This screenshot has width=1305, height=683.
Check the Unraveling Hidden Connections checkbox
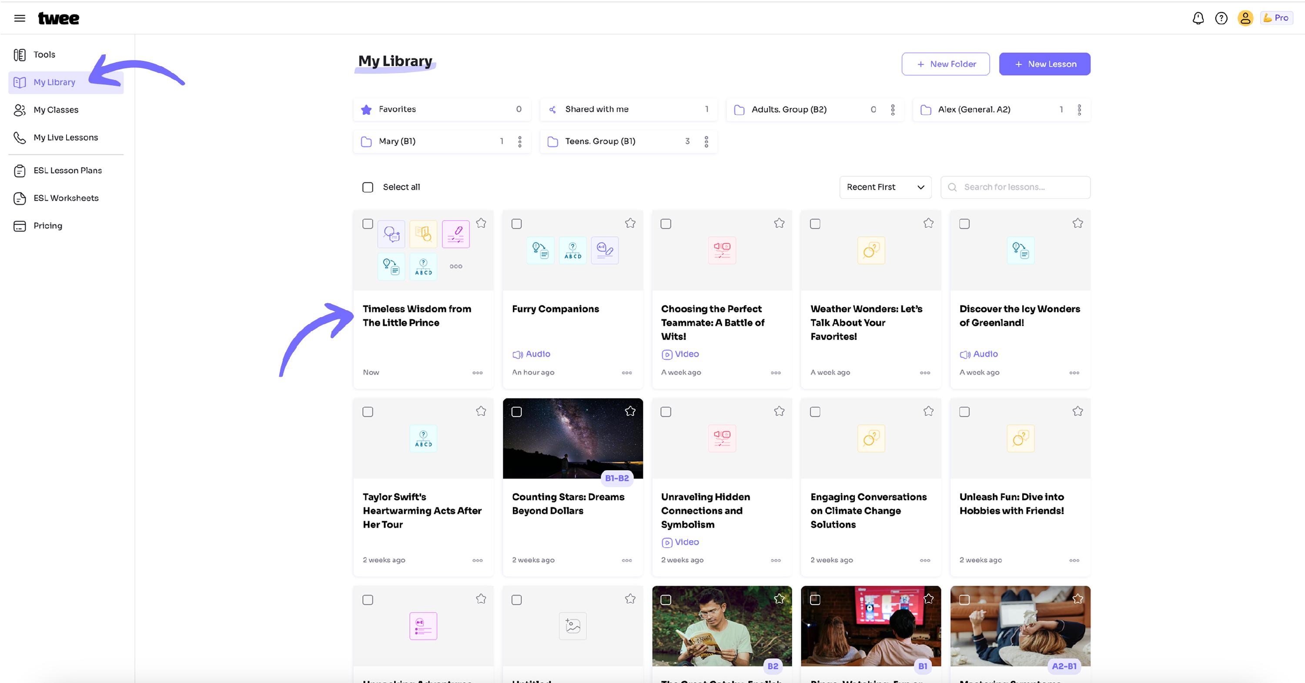tap(666, 412)
